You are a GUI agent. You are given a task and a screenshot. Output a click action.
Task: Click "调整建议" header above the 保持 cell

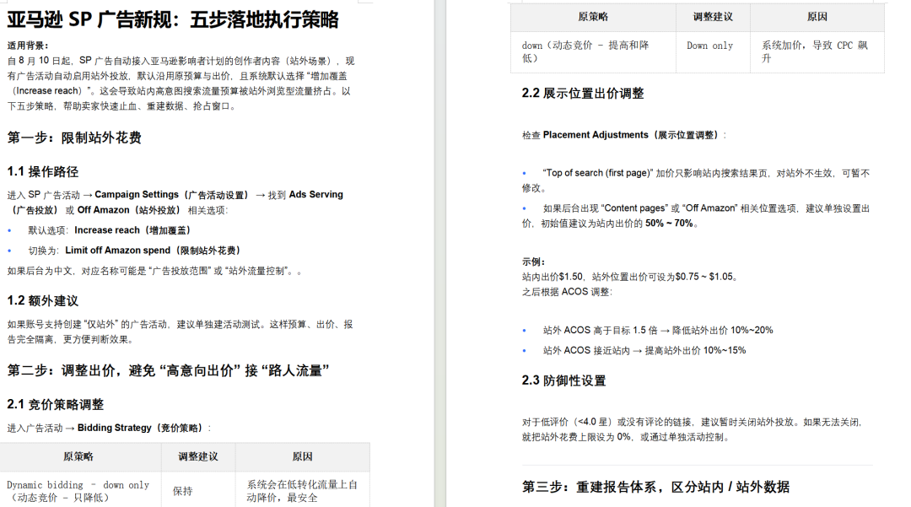pos(198,456)
